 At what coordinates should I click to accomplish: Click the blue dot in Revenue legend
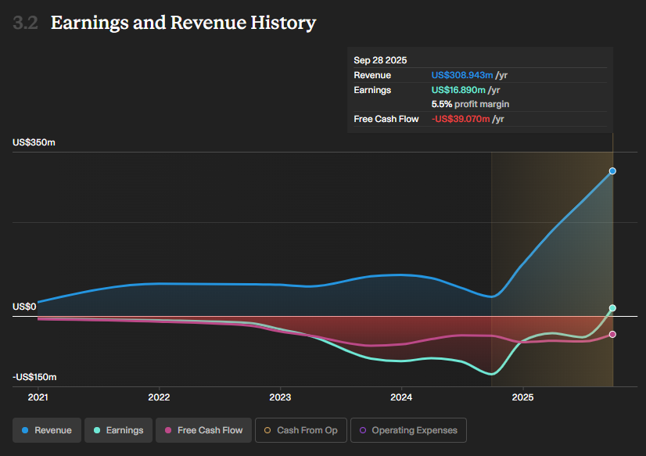pyautogui.click(x=26, y=430)
